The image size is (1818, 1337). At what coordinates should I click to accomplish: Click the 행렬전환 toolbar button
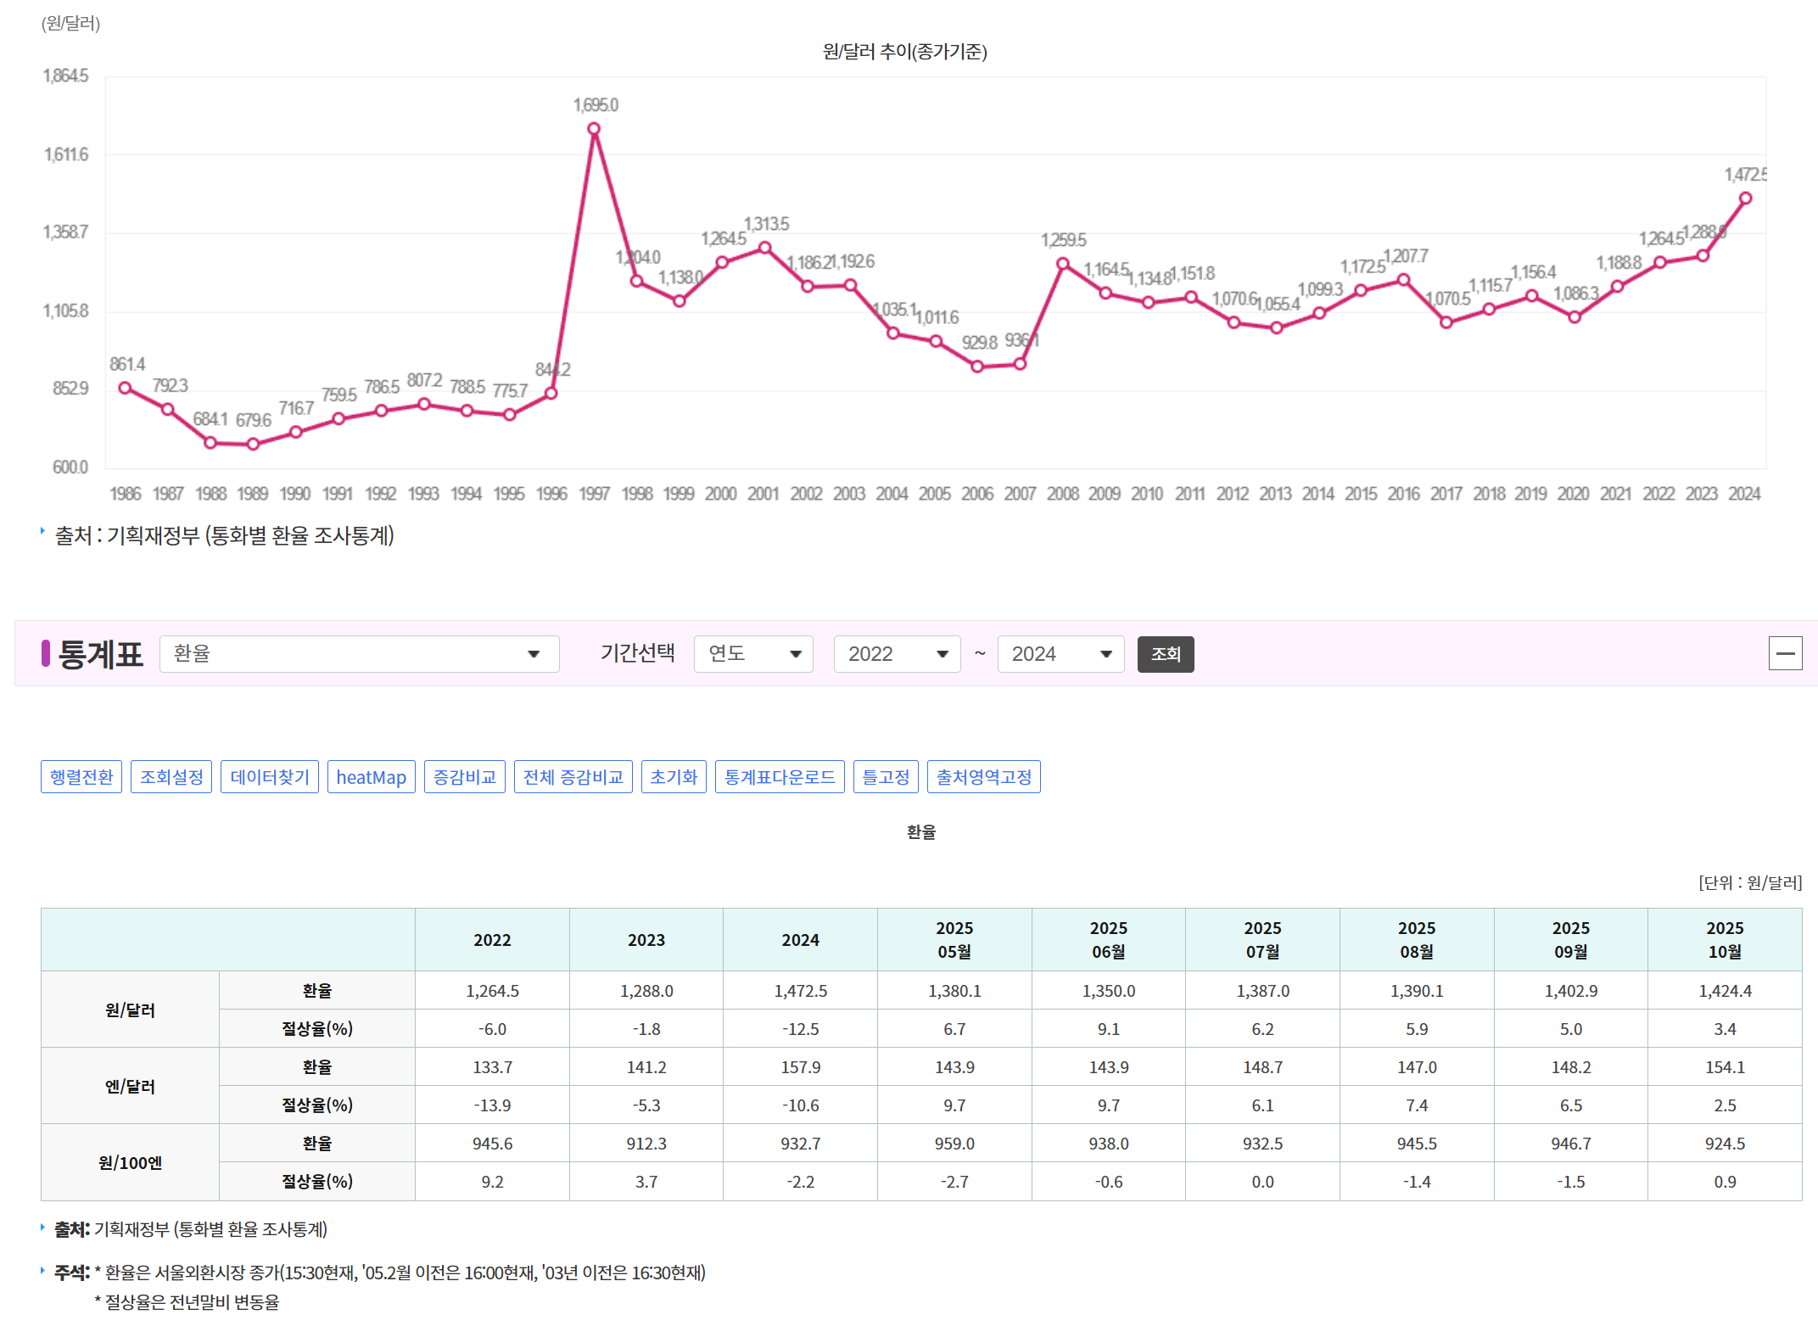81,777
